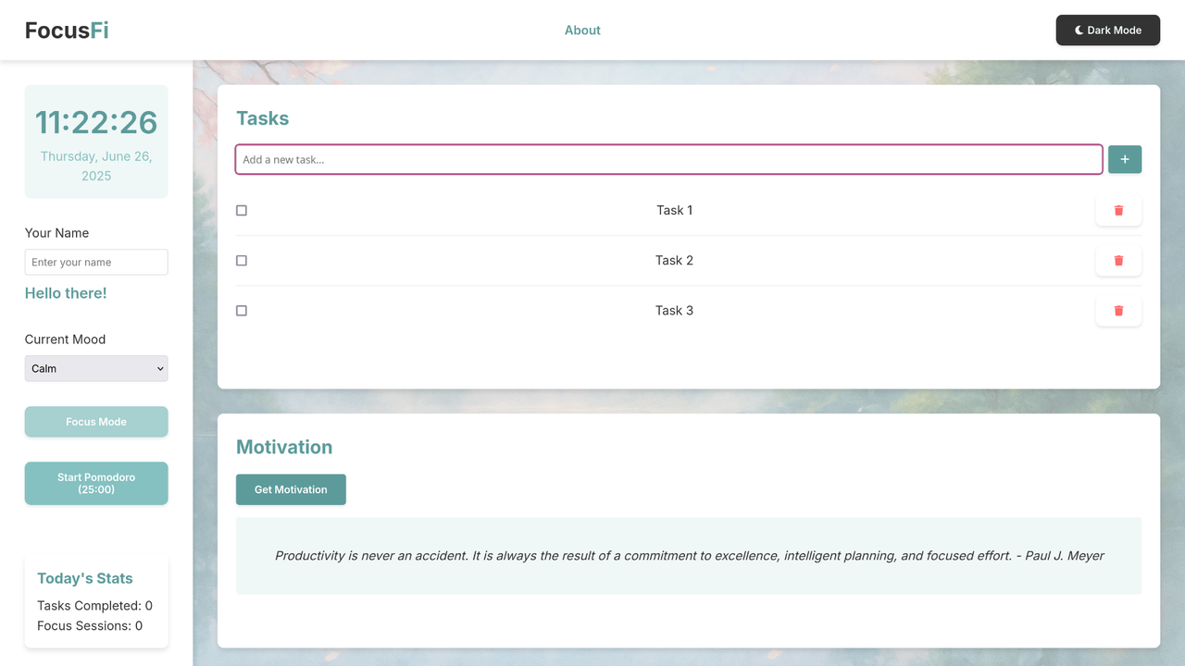Image resolution: width=1185 pixels, height=666 pixels.
Task: Click Get Motivation button
Action: coord(291,489)
